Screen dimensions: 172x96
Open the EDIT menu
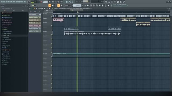pos(4,2)
